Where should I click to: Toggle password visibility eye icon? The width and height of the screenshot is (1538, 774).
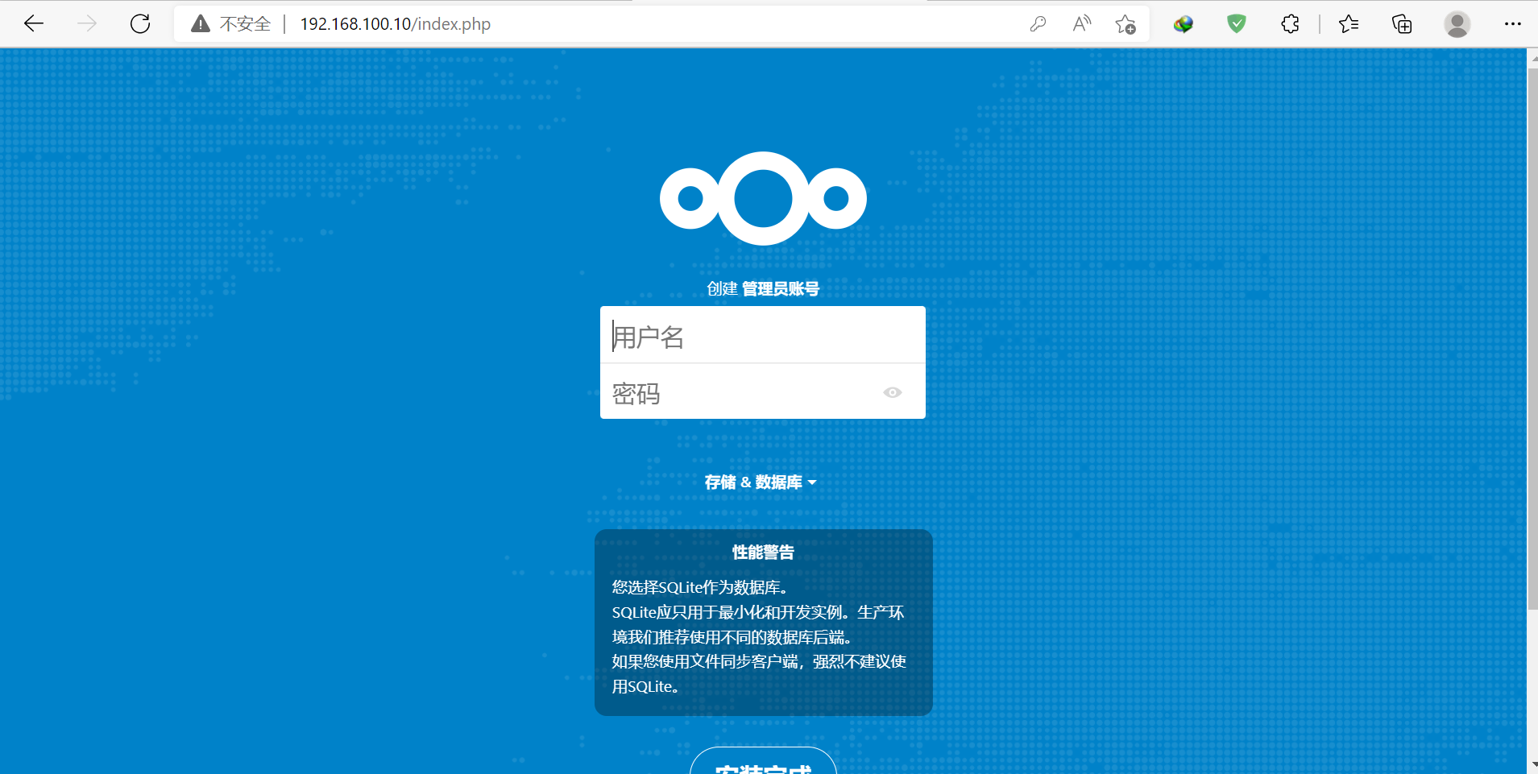tap(892, 392)
